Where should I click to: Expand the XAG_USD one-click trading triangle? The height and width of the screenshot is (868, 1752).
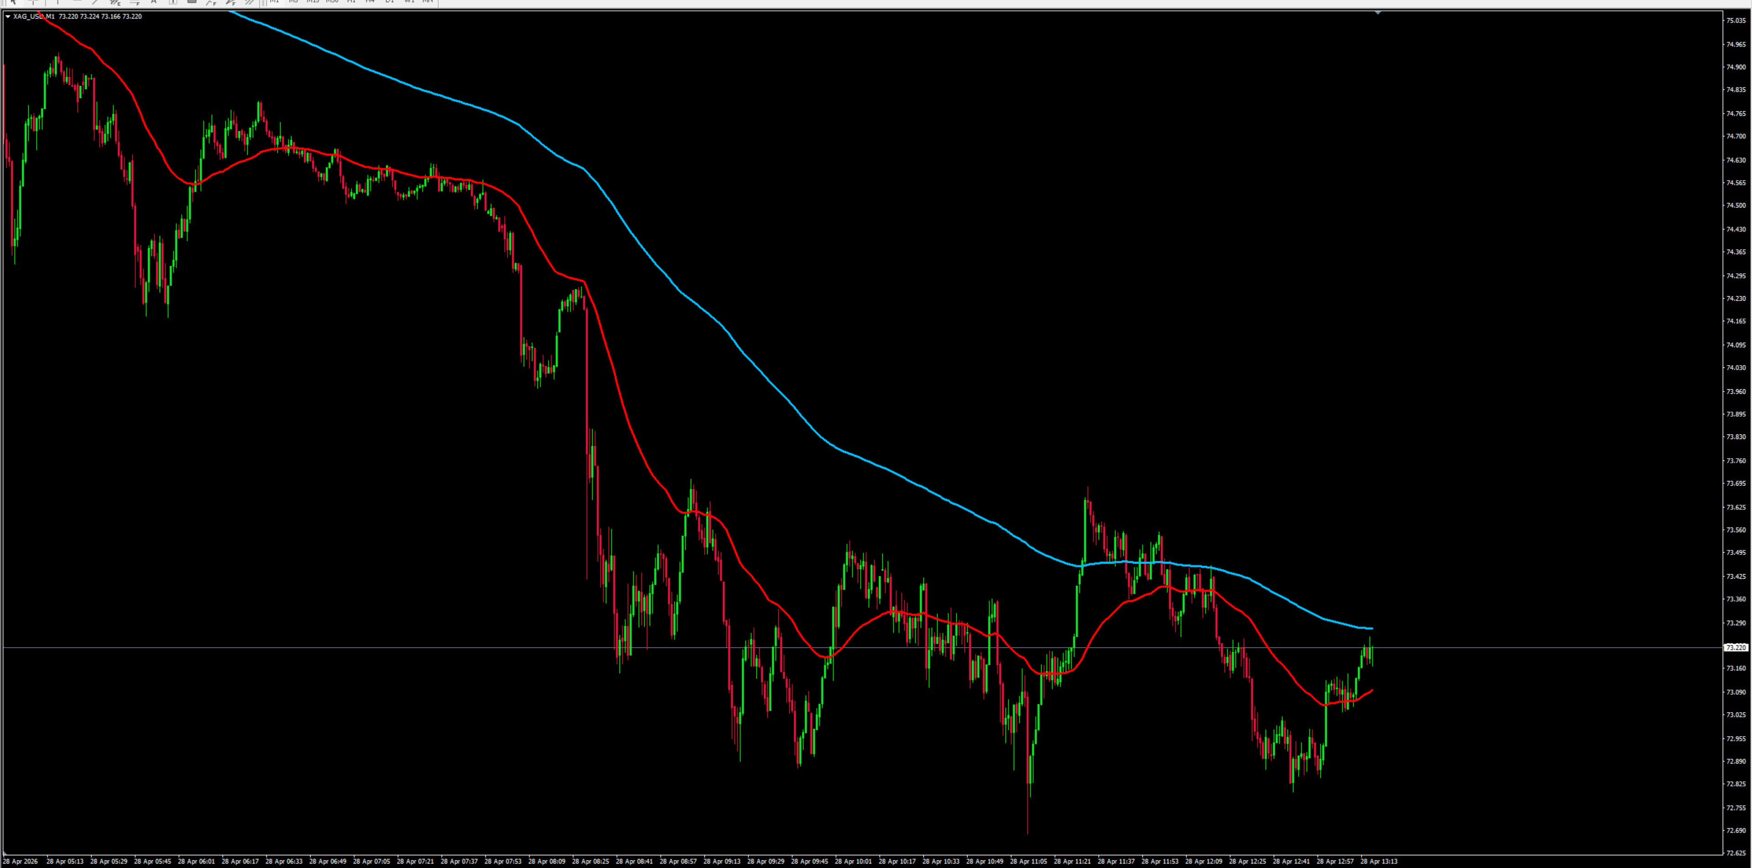pyautogui.click(x=7, y=16)
